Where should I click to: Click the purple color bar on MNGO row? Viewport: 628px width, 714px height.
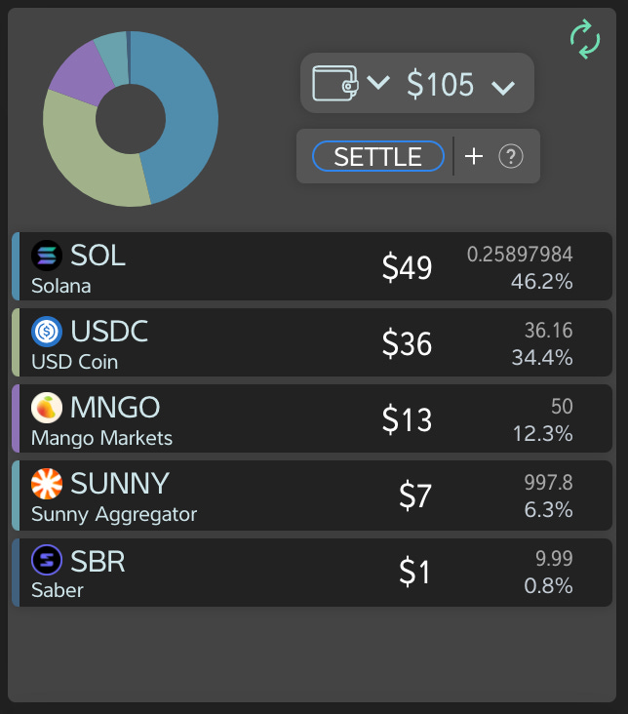coord(16,418)
